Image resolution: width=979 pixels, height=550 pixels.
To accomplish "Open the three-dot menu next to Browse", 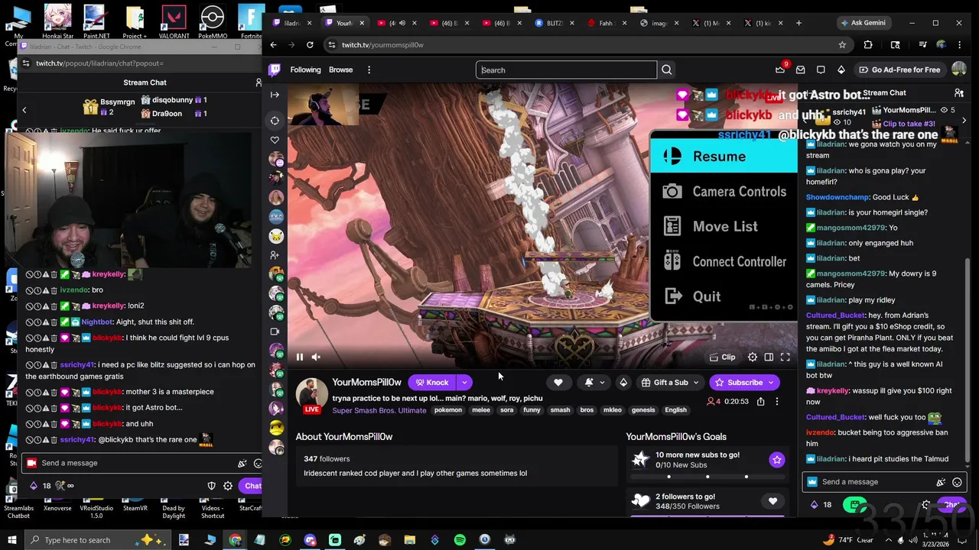I will 369,70.
